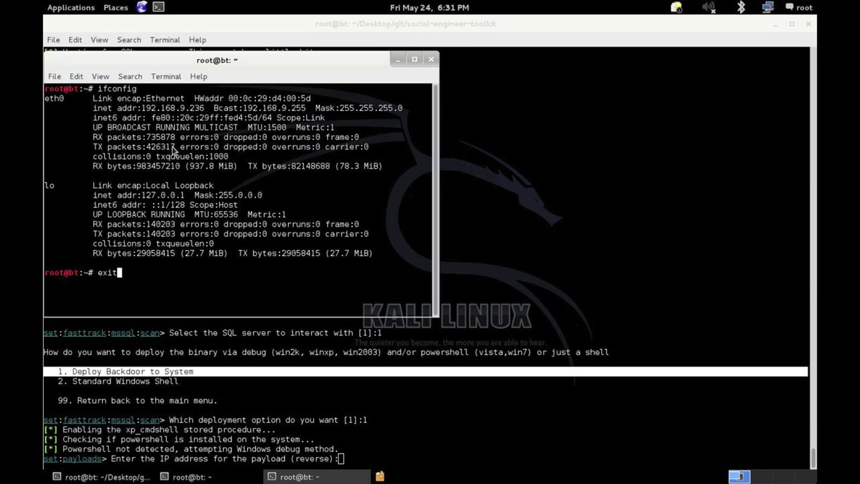Screen dimensions: 860x484
Task: Open the Bluetooth tray icon
Action: [741, 7]
